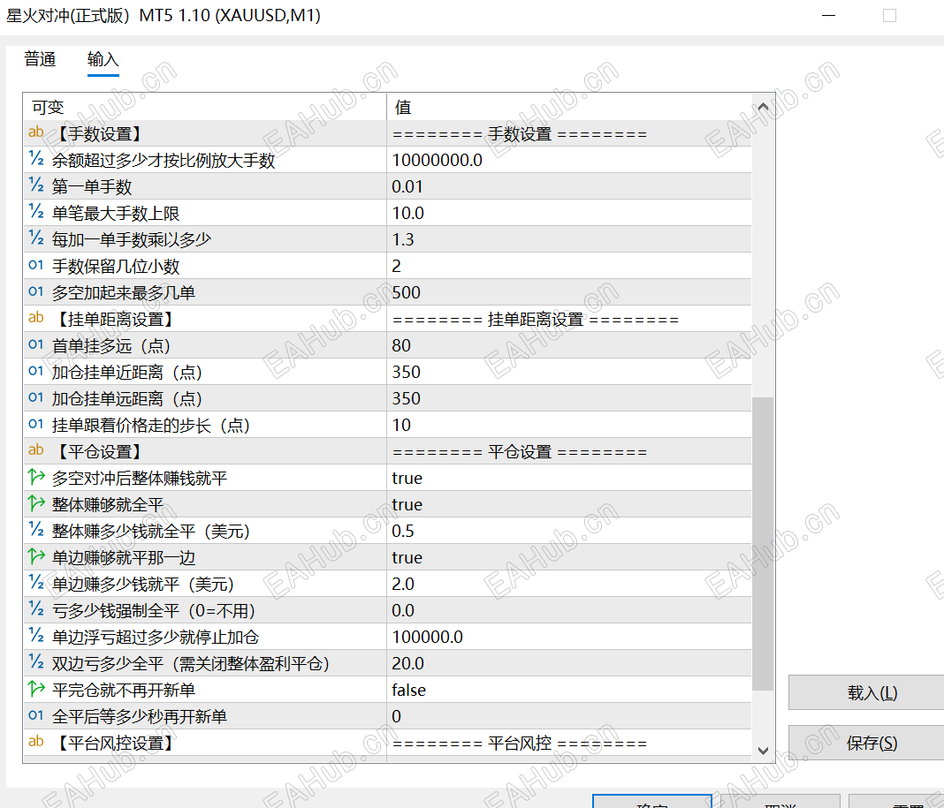
Task: Click the ½ icon for 单笔最大手数上限
Action: tap(36, 212)
